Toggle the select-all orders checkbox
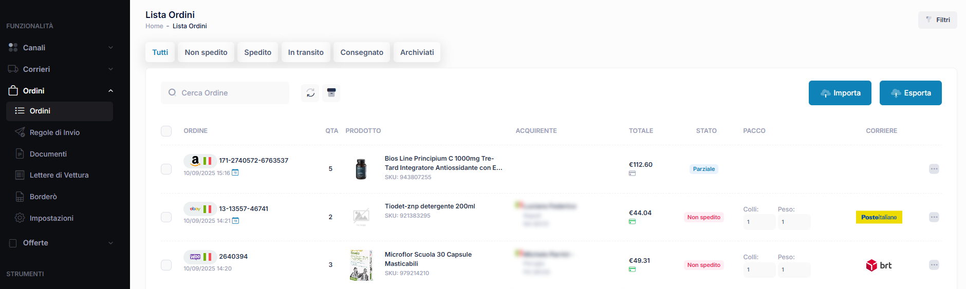This screenshot has width=966, height=289. [166, 131]
